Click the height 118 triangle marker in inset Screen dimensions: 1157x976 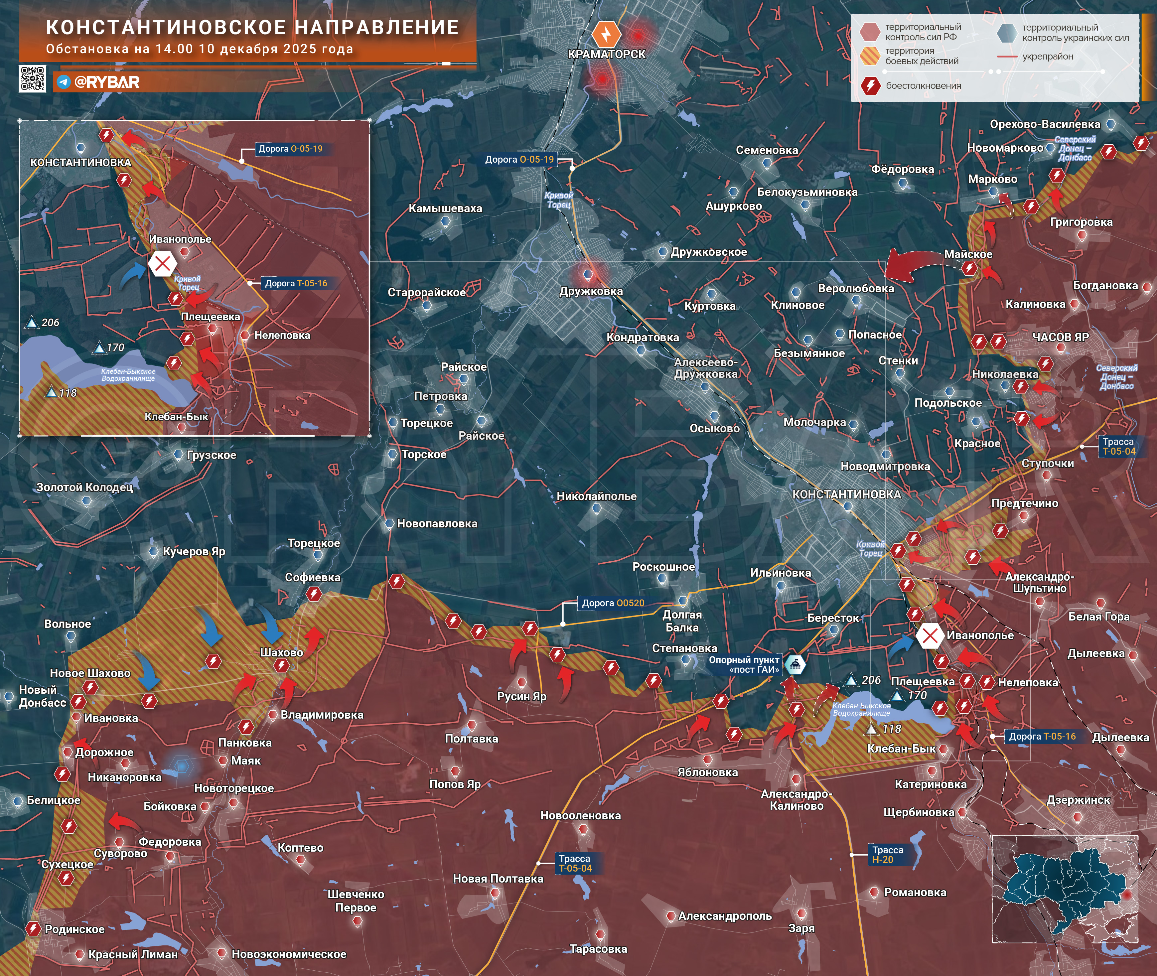52,393
